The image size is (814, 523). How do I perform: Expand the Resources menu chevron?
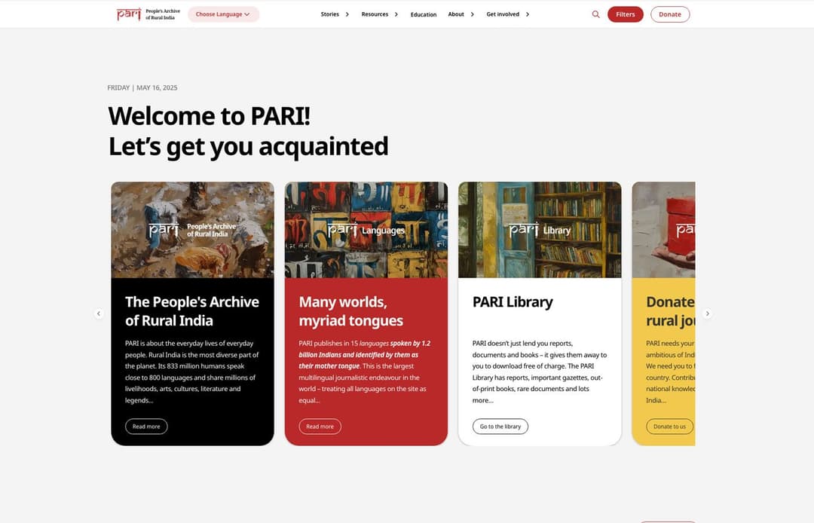[x=395, y=14]
